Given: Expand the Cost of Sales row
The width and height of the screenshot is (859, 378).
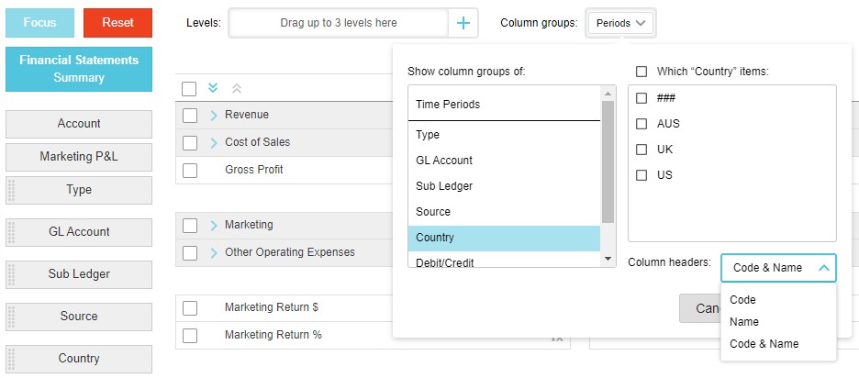Looking at the screenshot, I should click(x=213, y=142).
